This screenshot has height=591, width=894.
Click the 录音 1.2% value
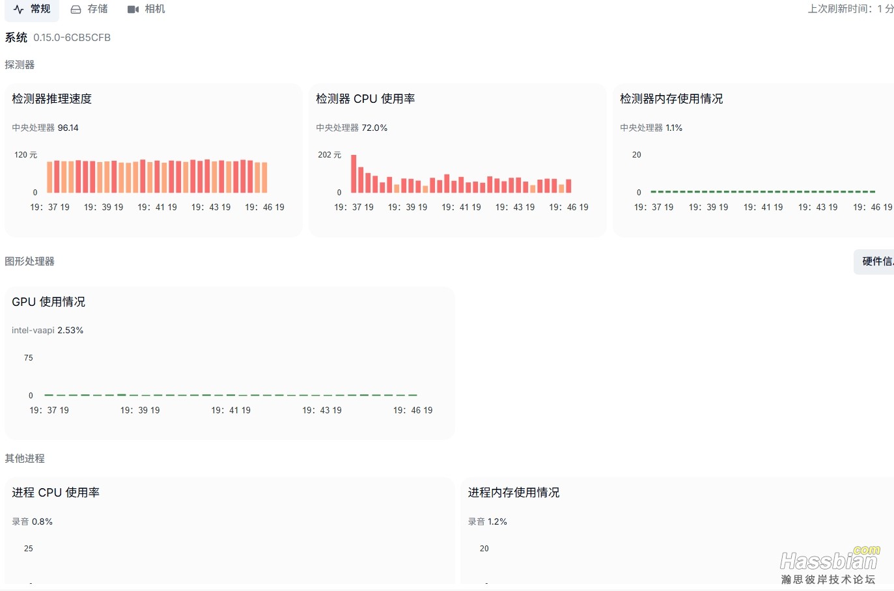[x=487, y=521]
